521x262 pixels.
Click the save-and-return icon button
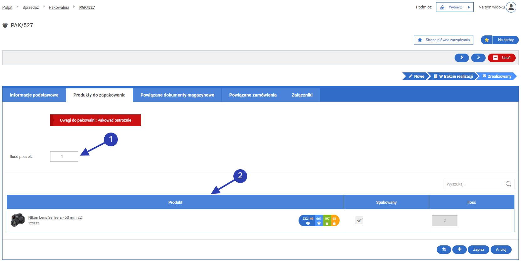pyautogui.click(x=444, y=249)
